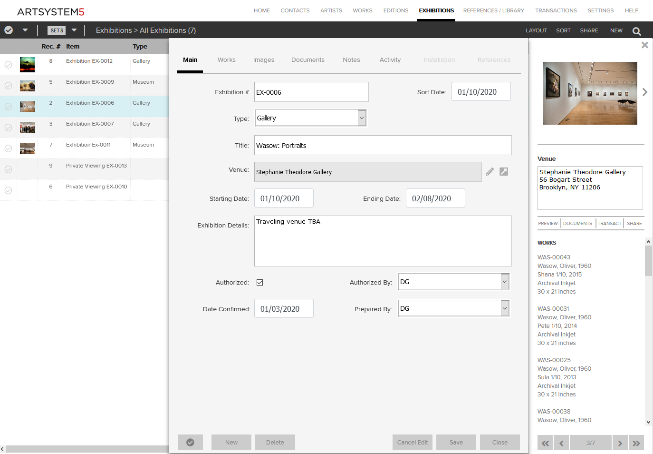Open the Transactions menu

tap(556, 10)
